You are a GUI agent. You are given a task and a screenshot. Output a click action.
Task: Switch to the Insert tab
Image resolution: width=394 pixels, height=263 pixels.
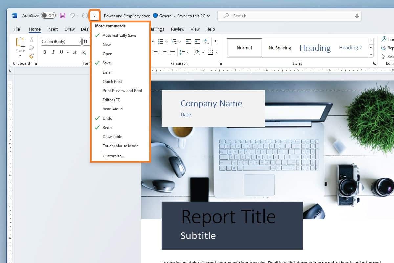pyautogui.click(x=53, y=29)
